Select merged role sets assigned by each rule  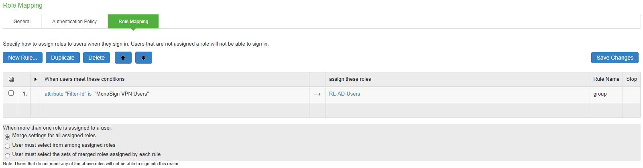pyautogui.click(x=7, y=156)
